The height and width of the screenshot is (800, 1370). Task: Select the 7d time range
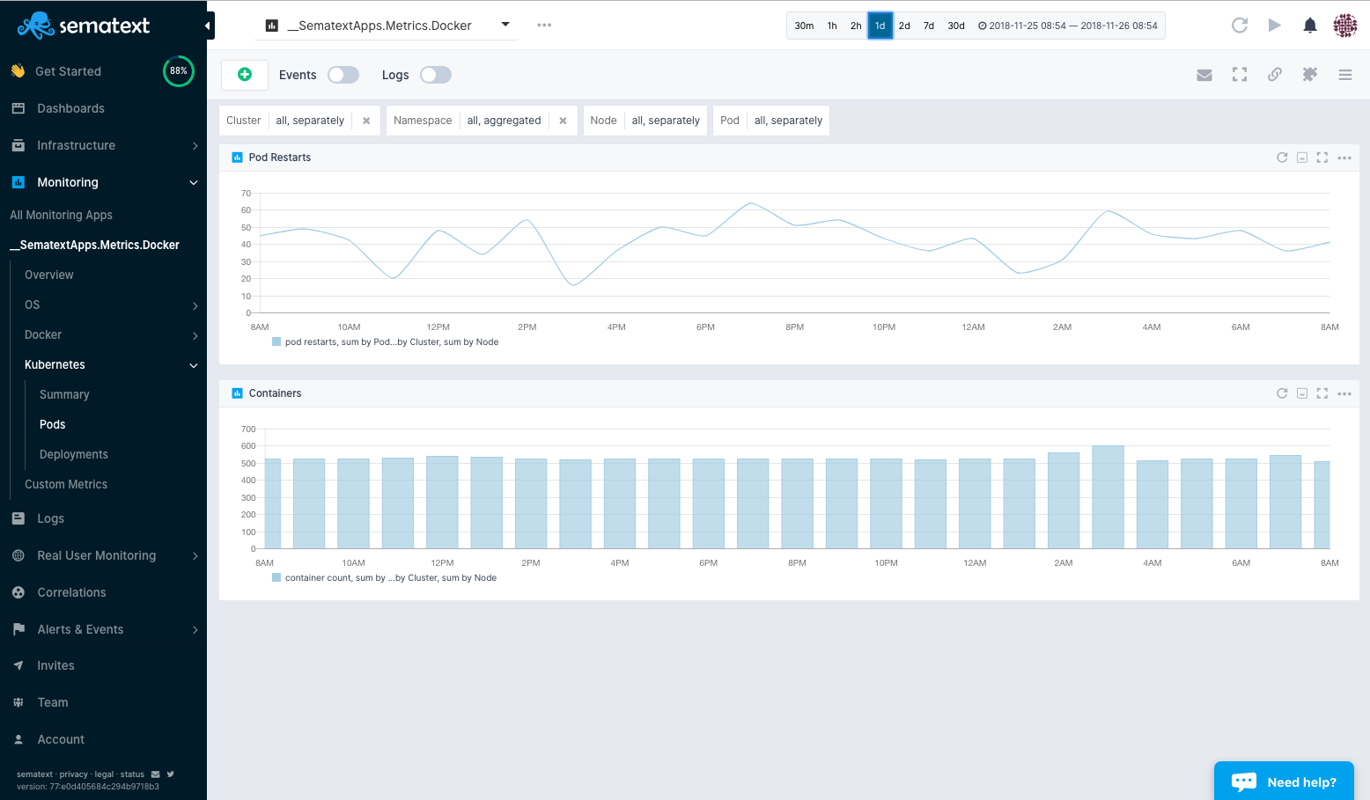click(x=929, y=26)
